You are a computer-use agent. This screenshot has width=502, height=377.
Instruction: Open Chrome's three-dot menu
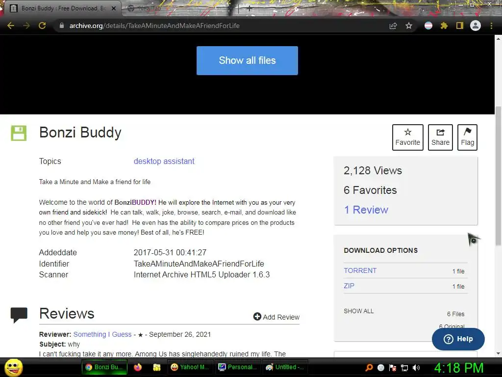(491, 26)
